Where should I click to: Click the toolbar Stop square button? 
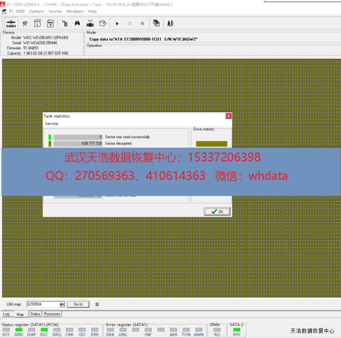(x=142, y=23)
